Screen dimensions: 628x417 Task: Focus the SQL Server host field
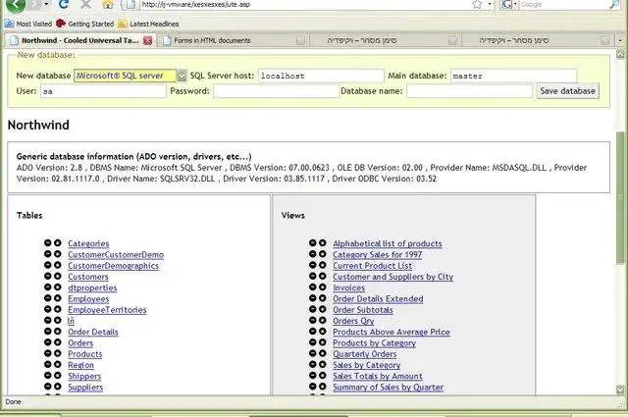coord(321,76)
